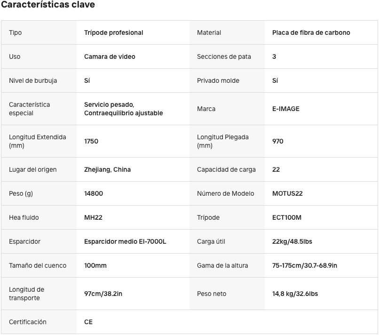379x335 pixels.
Task: Select the "75-175cm/30.7-68.9in" height range
Action: pos(305,265)
